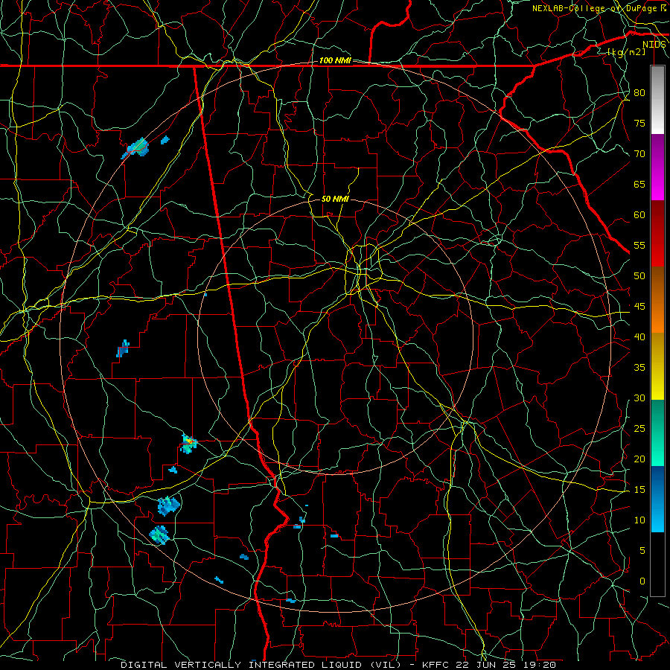Viewport: 670px width, 670px height.
Task: Click the 100 NMI range ring label
Action: coord(335,61)
